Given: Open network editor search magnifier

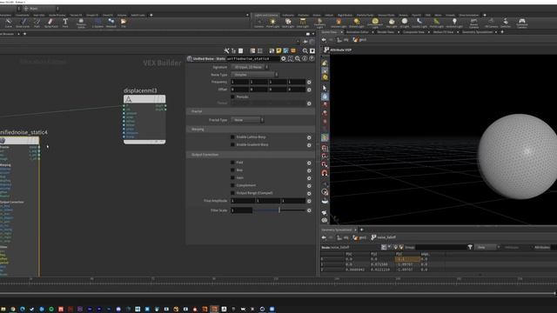Looking at the screenshot, I should (x=305, y=50).
